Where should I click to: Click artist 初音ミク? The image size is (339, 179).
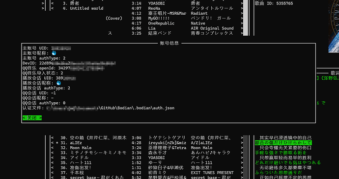pos(157,173)
